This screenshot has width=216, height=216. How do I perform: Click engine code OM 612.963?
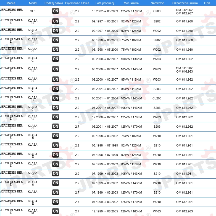[x=185, y=211]
